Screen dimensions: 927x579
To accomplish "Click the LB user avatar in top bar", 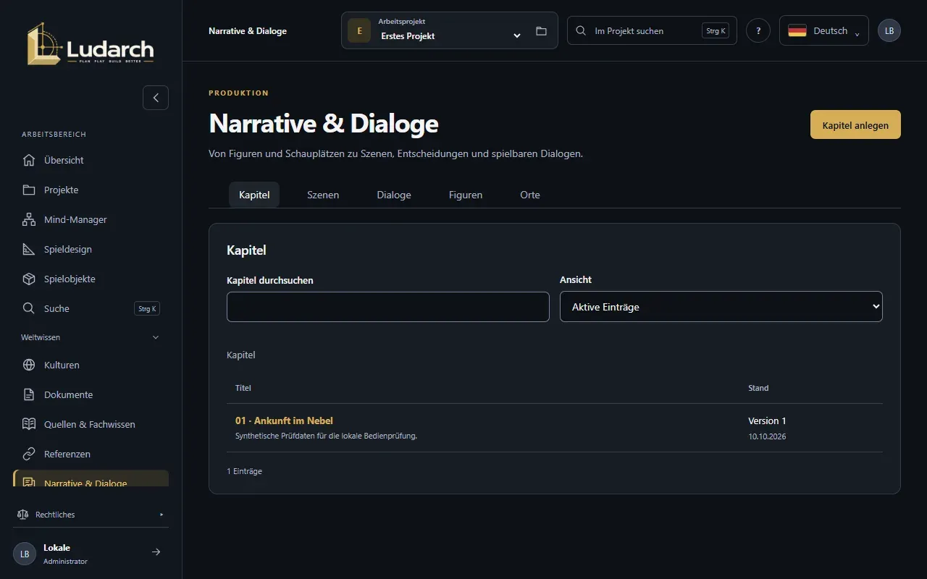I will (889, 30).
